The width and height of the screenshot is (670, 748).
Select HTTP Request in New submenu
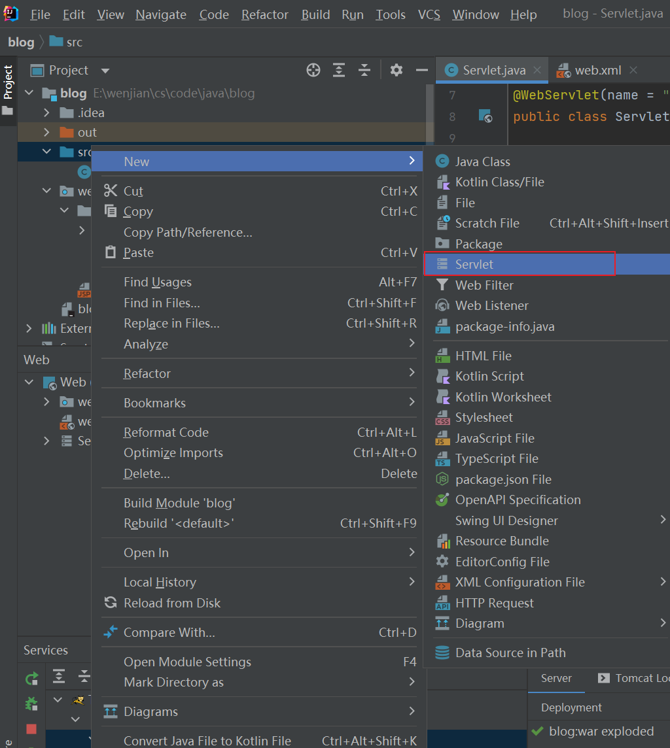546,603
